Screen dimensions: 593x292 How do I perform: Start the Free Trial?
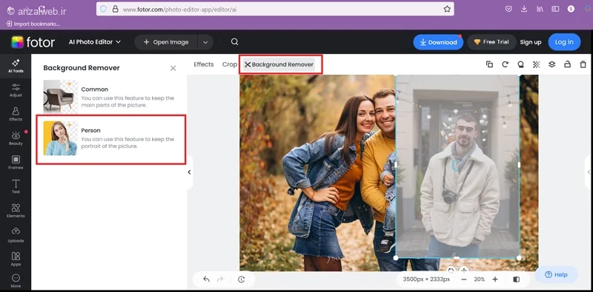click(x=491, y=42)
